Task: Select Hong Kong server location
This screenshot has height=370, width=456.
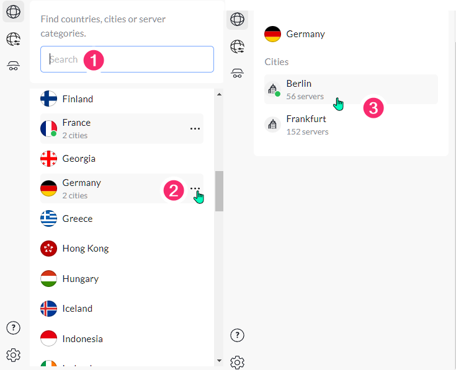Action: tap(86, 249)
